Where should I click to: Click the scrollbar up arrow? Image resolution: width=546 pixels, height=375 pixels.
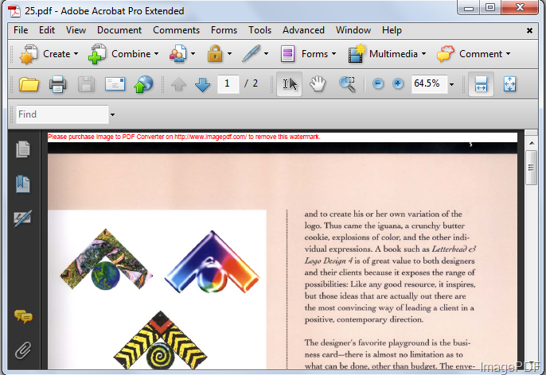tap(532, 143)
